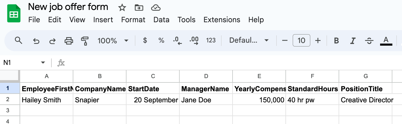Screen dimensions: 402x124
Task: Toggle strikethrough formatting
Action: tap(369, 41)
